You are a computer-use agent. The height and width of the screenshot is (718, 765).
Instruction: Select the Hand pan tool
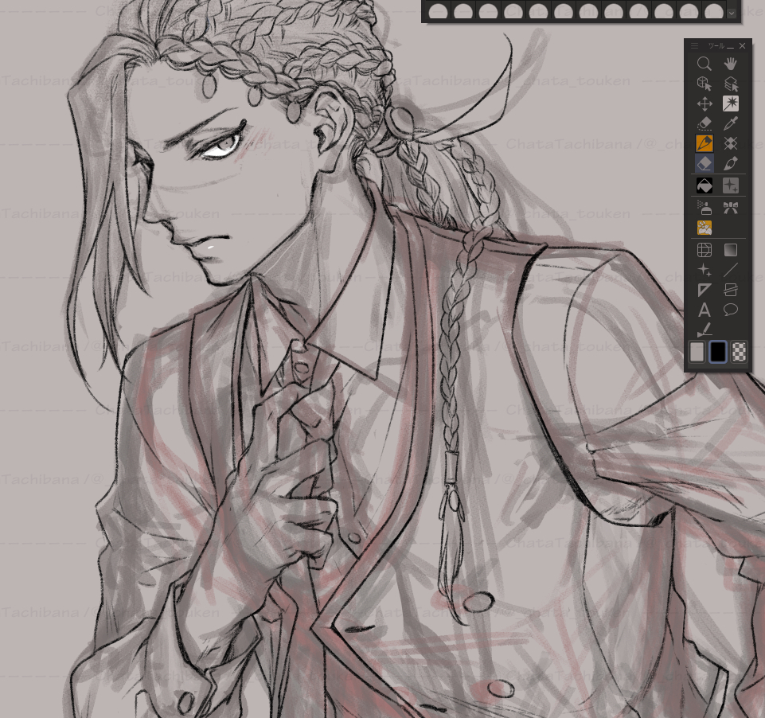point(730,64)
